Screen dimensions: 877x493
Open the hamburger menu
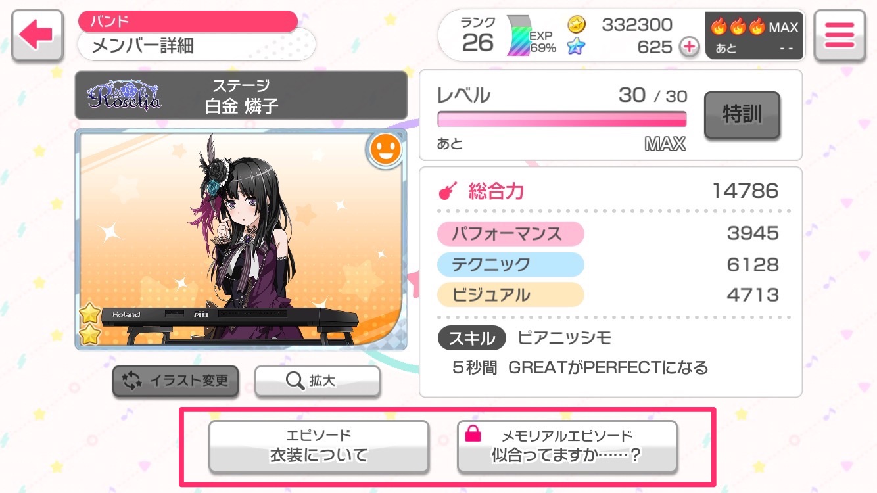839,36
